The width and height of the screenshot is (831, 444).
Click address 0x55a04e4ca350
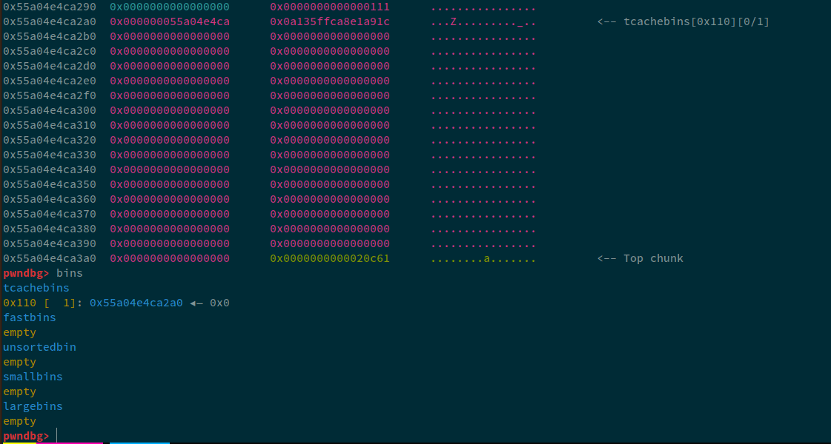pos(50,185)
